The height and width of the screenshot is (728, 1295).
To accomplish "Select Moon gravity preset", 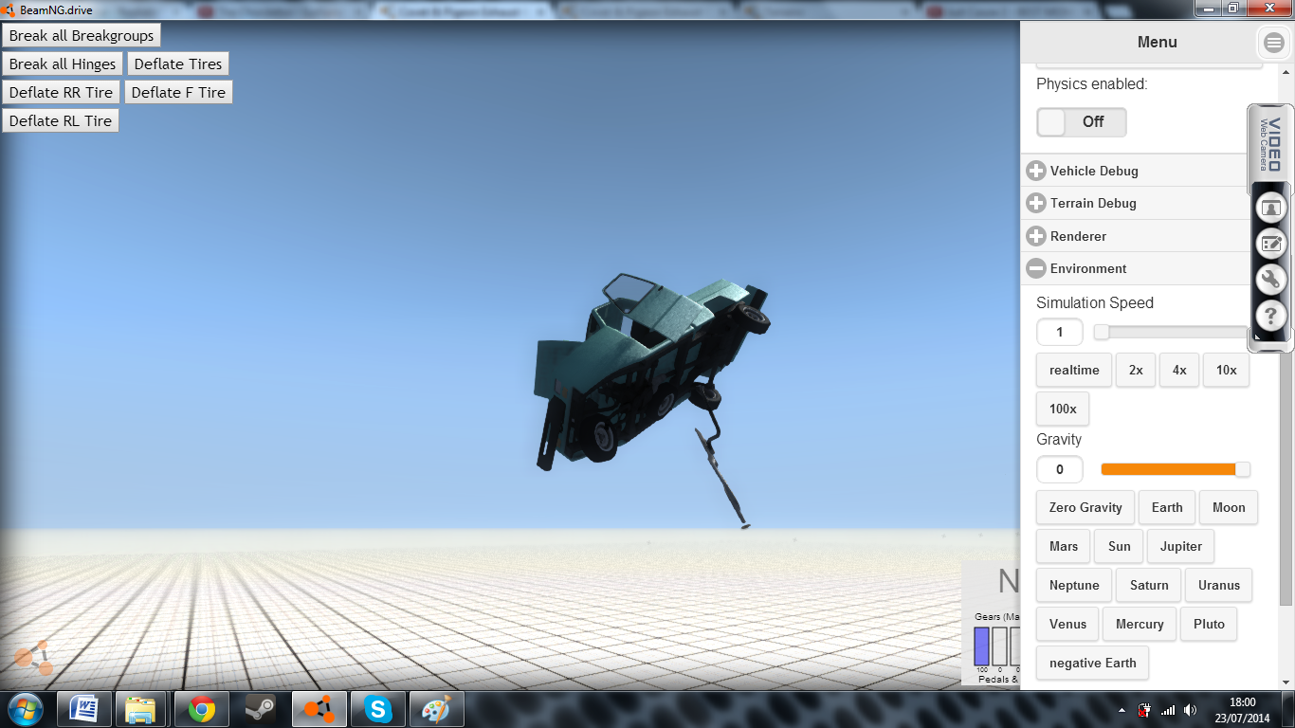I will [1229, 507].
